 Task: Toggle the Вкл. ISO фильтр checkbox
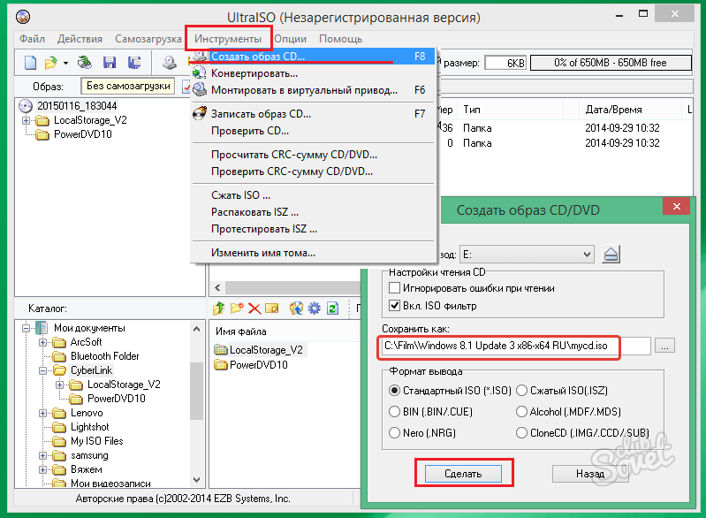pyautogui.click(x=394, y=305)
